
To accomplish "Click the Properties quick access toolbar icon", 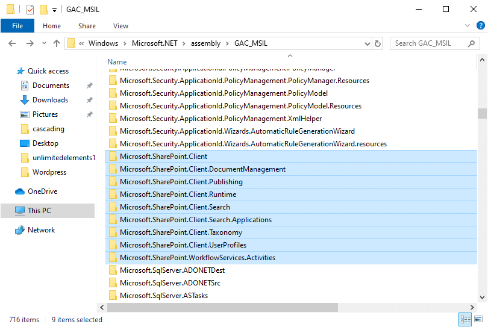I will tap(30, 9).
